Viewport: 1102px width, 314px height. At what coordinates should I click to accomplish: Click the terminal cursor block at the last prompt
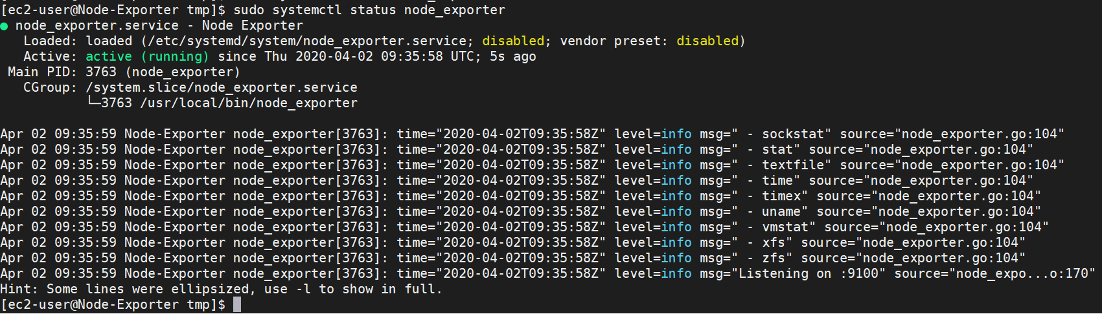[x=237, y=304]
